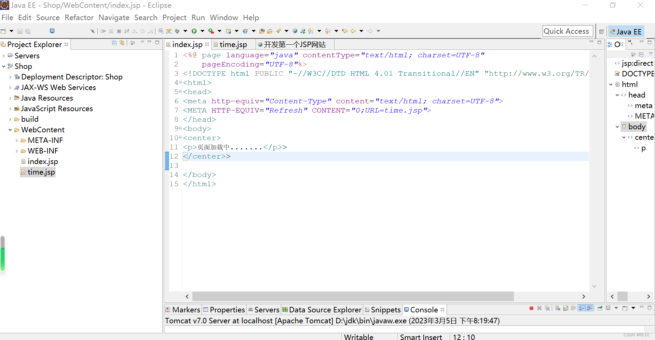The width and height of the screenshot is (655, 340).
Task: Select the head node in the Outline
Action: click(637, 95)
